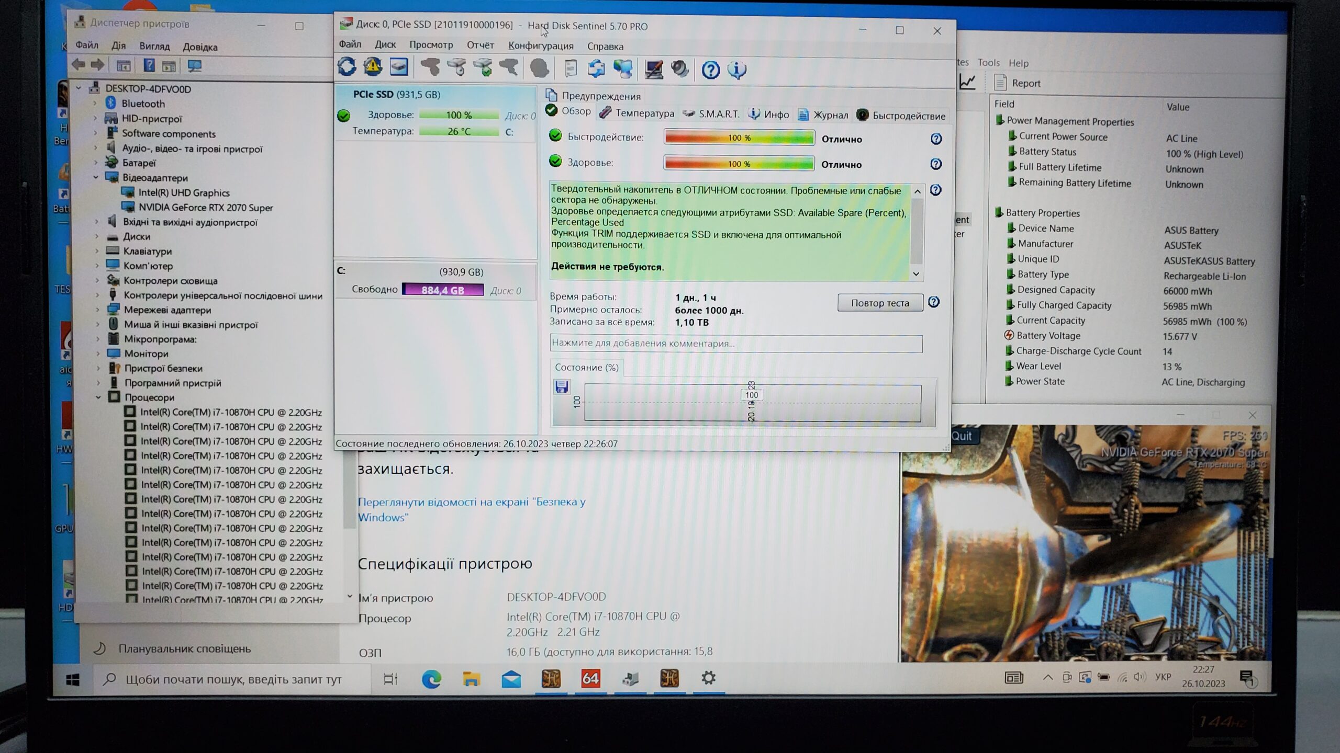Click the network computers toolbar icon
Image resolution: width=1340 pixels, height=753 pixels.
(x=623, y=69)
